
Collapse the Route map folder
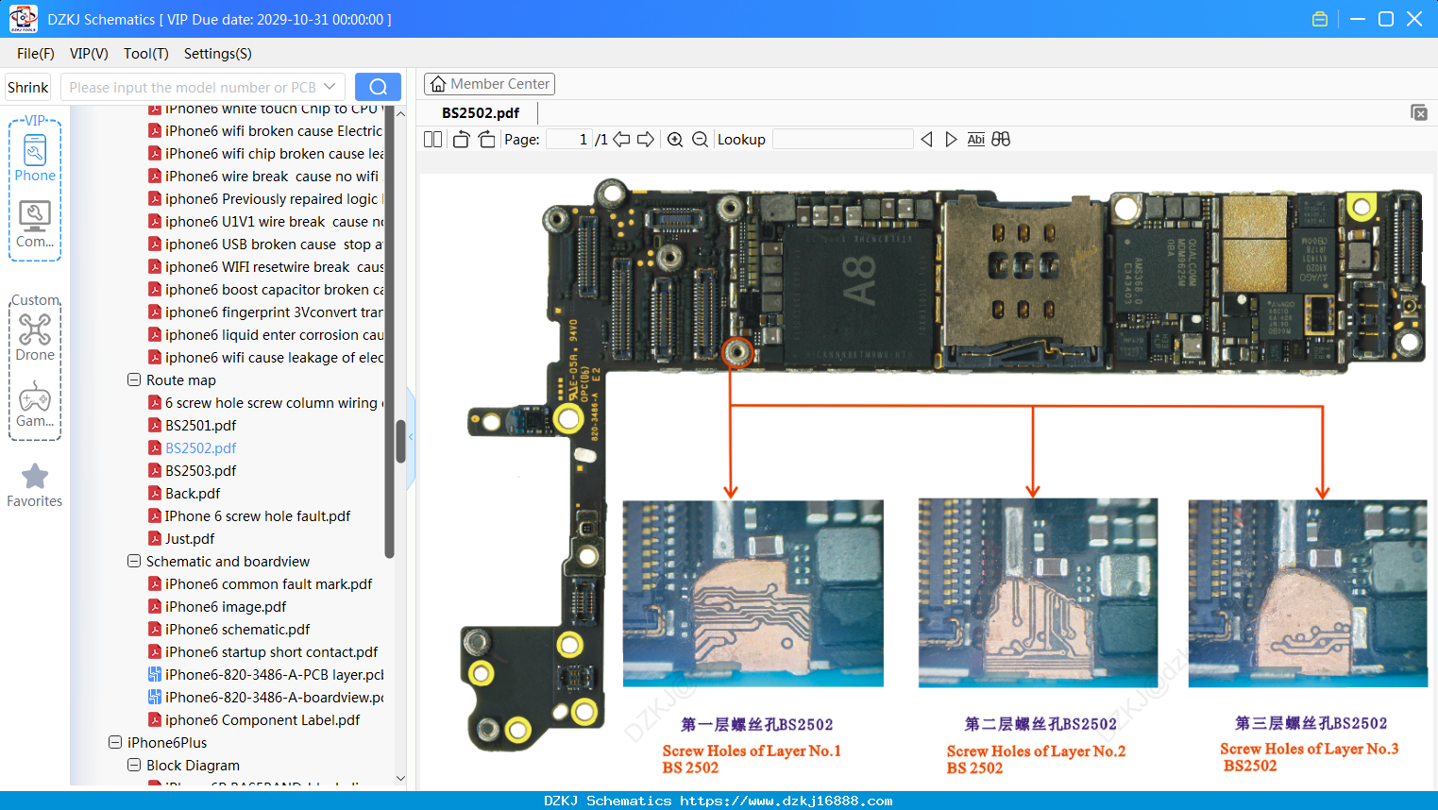click(x=134, y=380)
